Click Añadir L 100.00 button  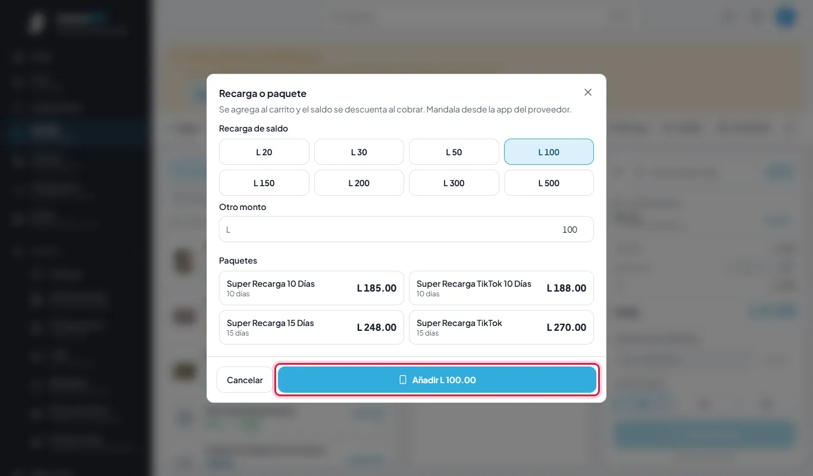point(437,380)
